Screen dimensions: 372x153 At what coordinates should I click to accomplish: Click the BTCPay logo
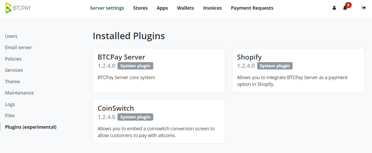point(18,8)
